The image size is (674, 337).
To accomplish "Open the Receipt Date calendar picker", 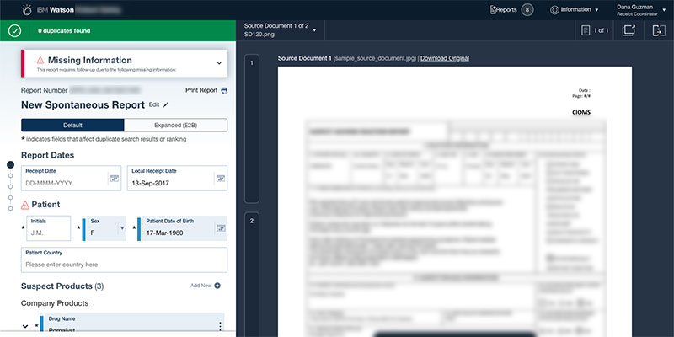I will (115, 179).
